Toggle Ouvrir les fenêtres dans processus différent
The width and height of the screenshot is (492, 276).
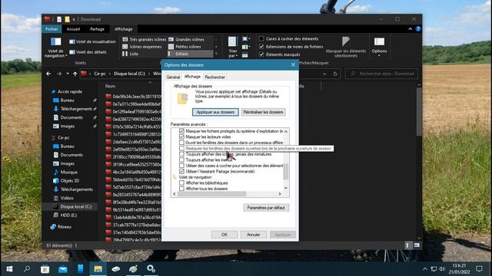pyautogui.click(x=181, y=143)
